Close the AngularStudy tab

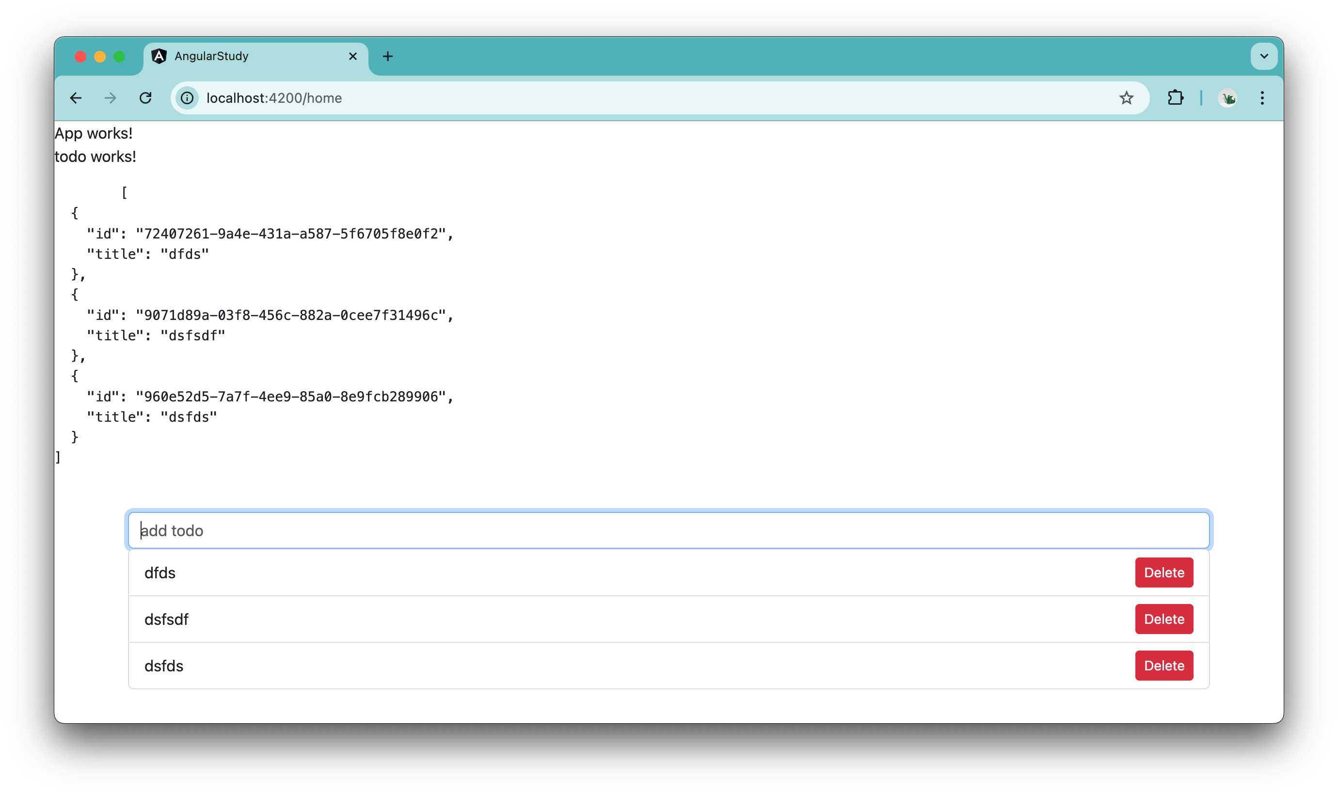353,56
